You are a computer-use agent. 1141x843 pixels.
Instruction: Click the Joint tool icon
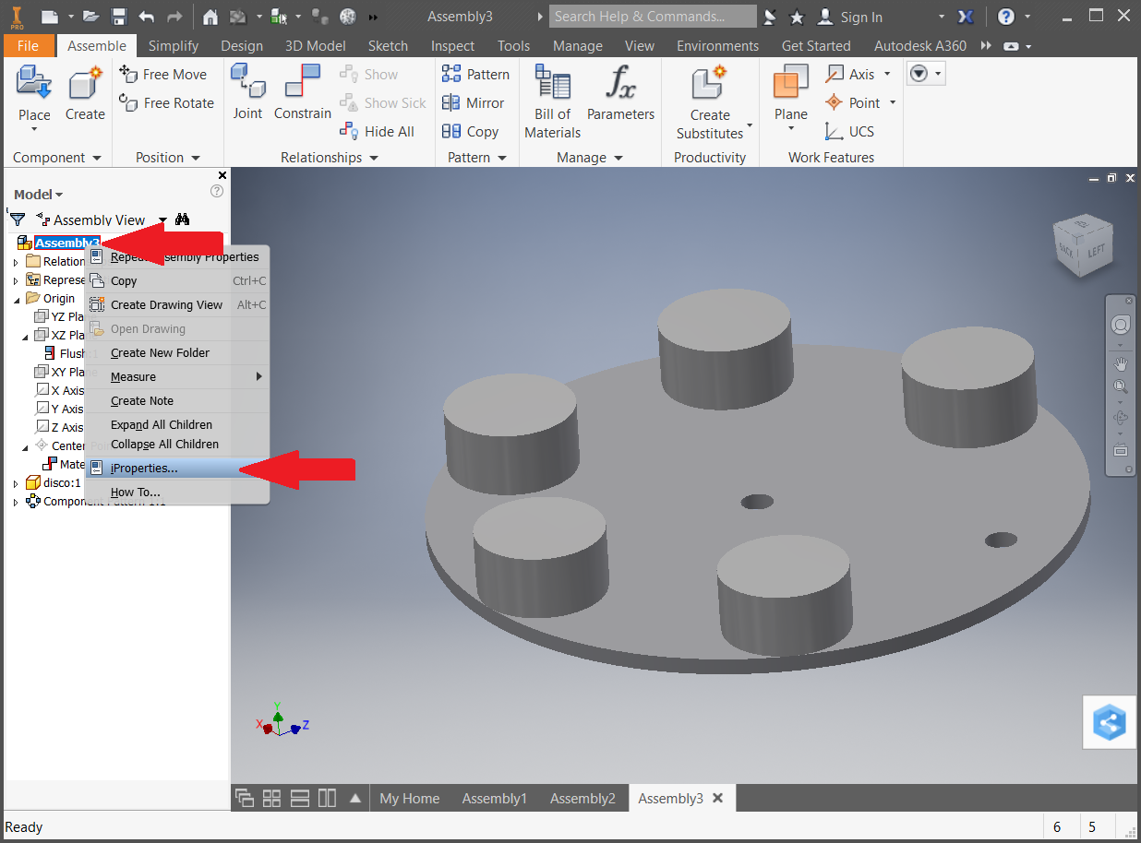coord(247,92)
